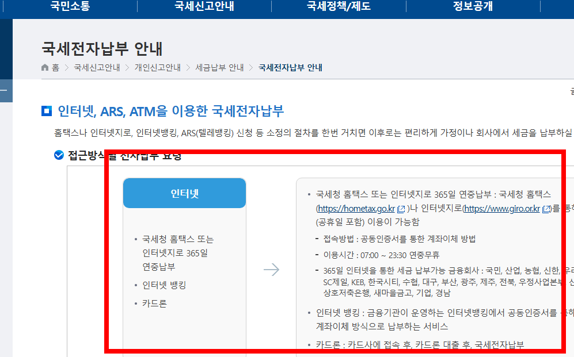The width and height of the screenshot is (574, 357).
Task: Go to 개인신고안내 breadcrumb link
Action: tap(157, 68)
